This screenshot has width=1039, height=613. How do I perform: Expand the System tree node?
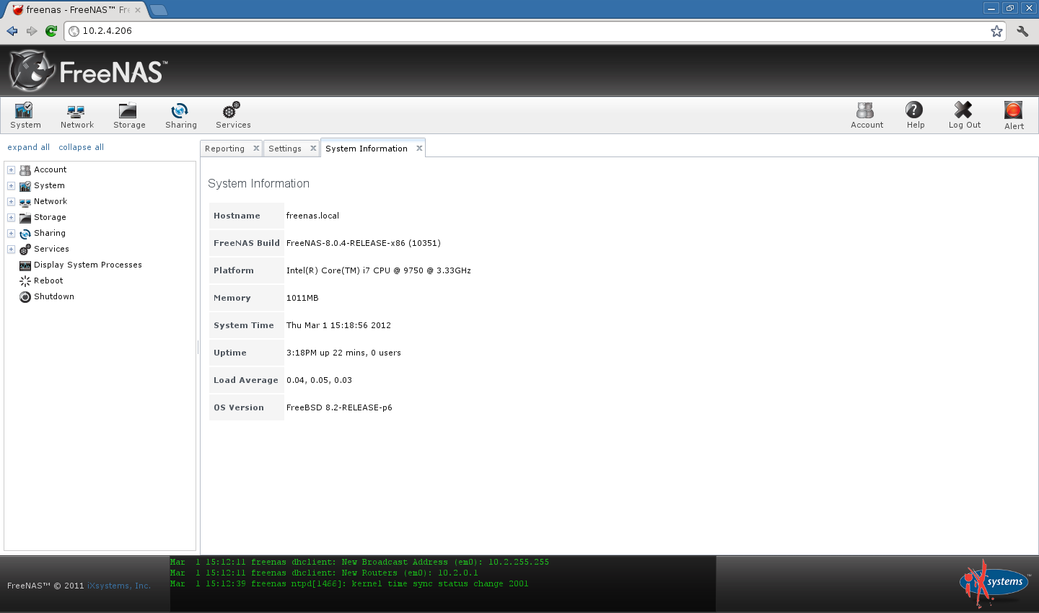point(11,186)
